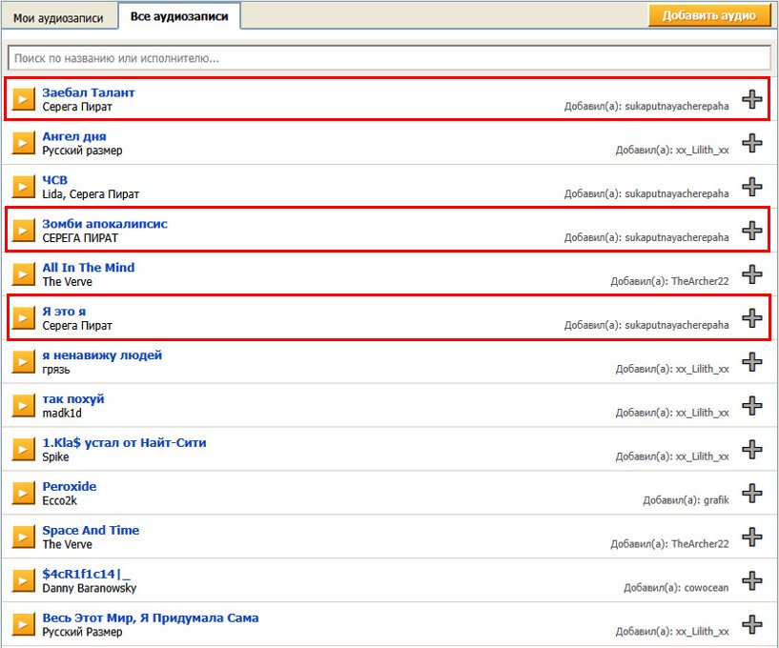Add "Зомби апокалипсис" to my audio
This screenshot has width=779, height=648.
click(752, 231)
